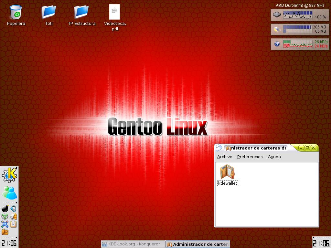Open the volume speaker tray icon

coord(13,209)
